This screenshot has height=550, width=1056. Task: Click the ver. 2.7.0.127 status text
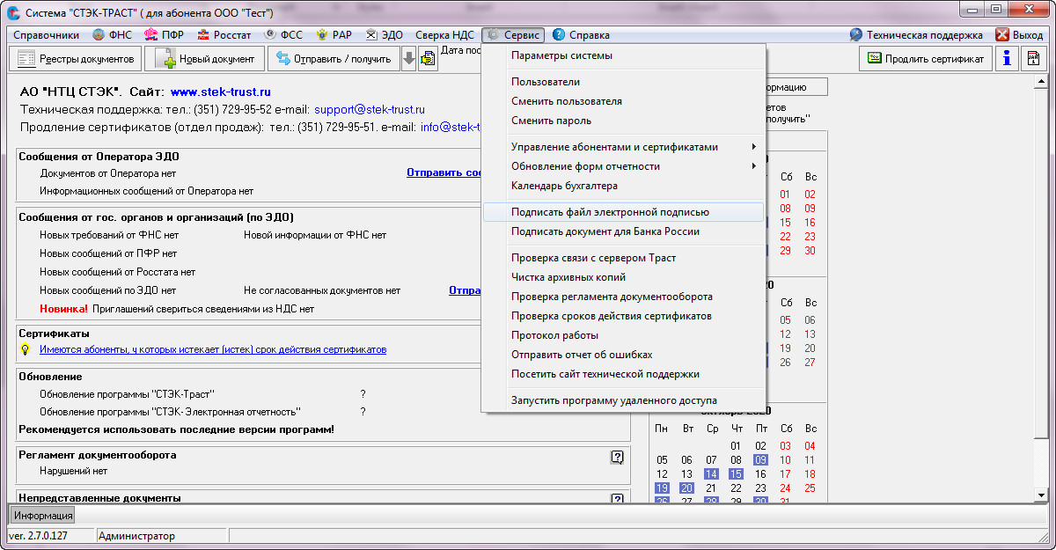pos(38,536)
